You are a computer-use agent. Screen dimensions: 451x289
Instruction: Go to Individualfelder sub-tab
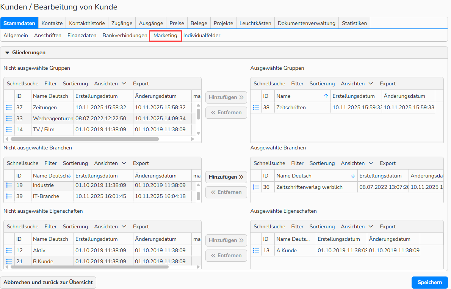point(202,35)
